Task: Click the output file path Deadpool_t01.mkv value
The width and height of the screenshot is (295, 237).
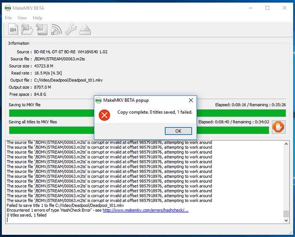Action: [x=68, y=80]
